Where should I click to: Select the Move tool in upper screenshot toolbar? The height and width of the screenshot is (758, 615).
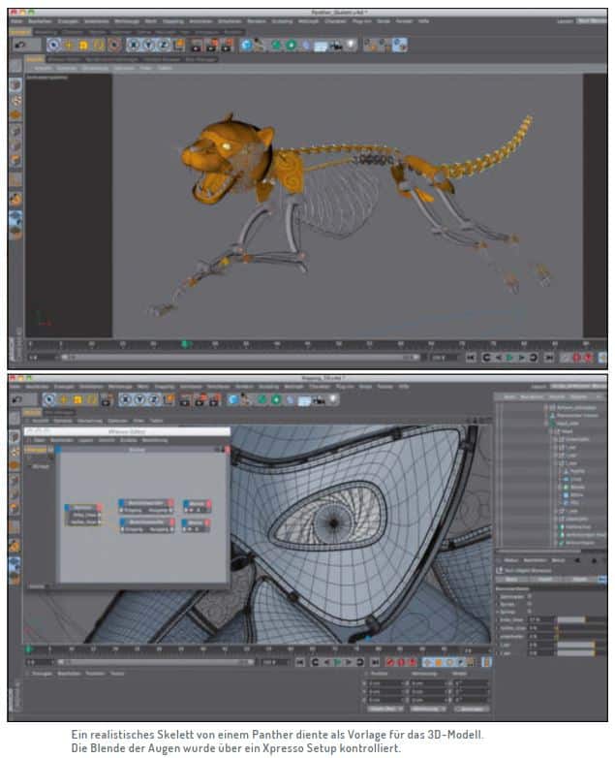point(68,45)
